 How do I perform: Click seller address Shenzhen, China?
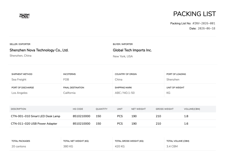pos(20,56)
